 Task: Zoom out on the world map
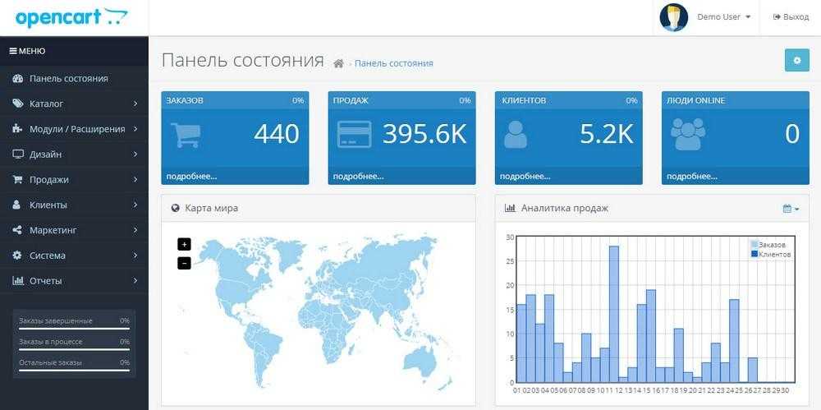coord(184,263)
